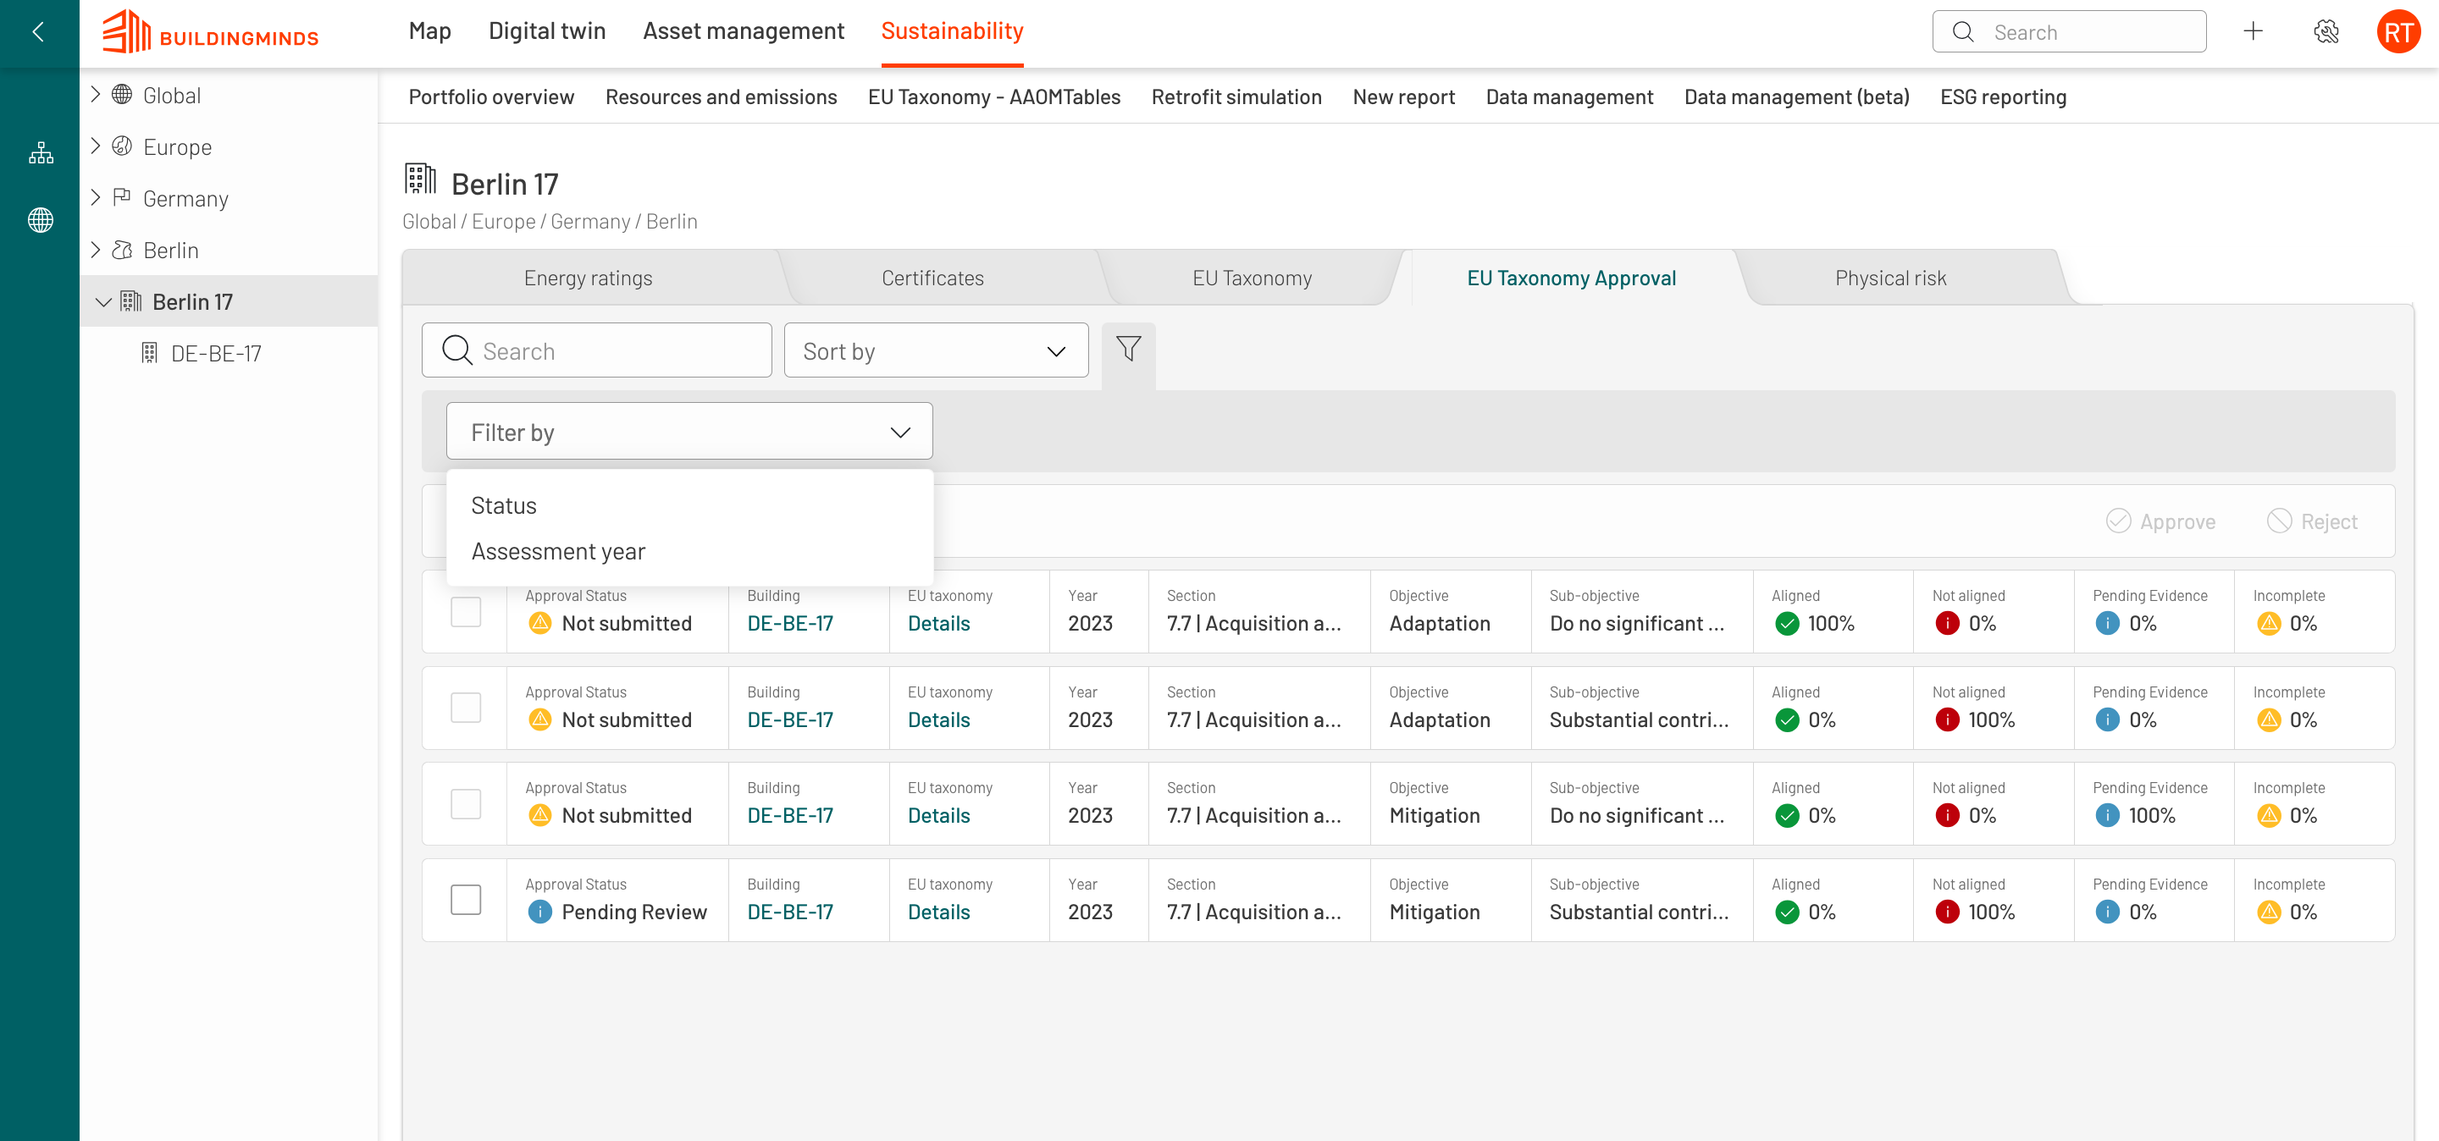The height and width of the screenshot is (1141, 2439).
Task: Open the settings gear icon
Action: click(2326, 32)
